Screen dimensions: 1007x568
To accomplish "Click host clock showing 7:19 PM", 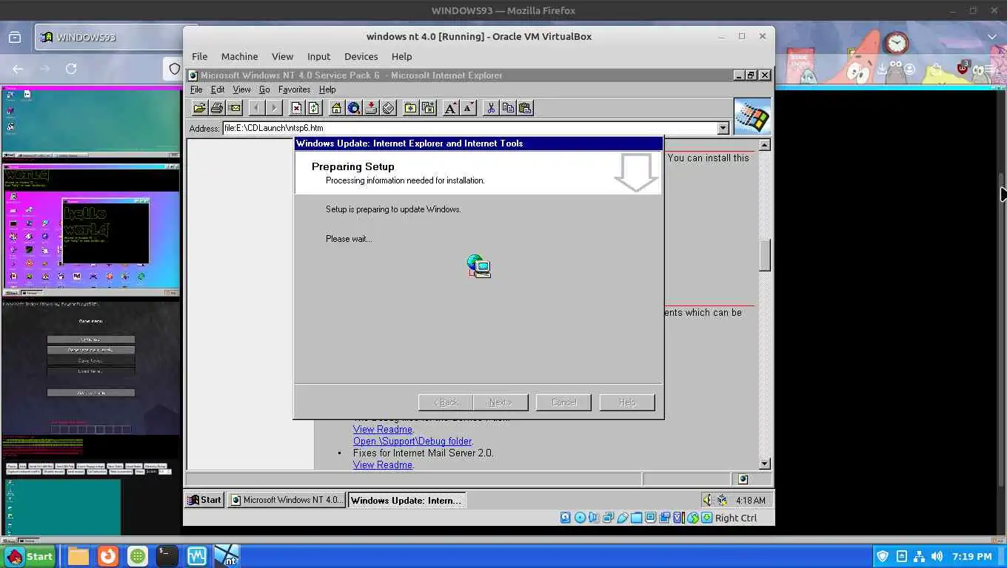I will pos(971,556).
